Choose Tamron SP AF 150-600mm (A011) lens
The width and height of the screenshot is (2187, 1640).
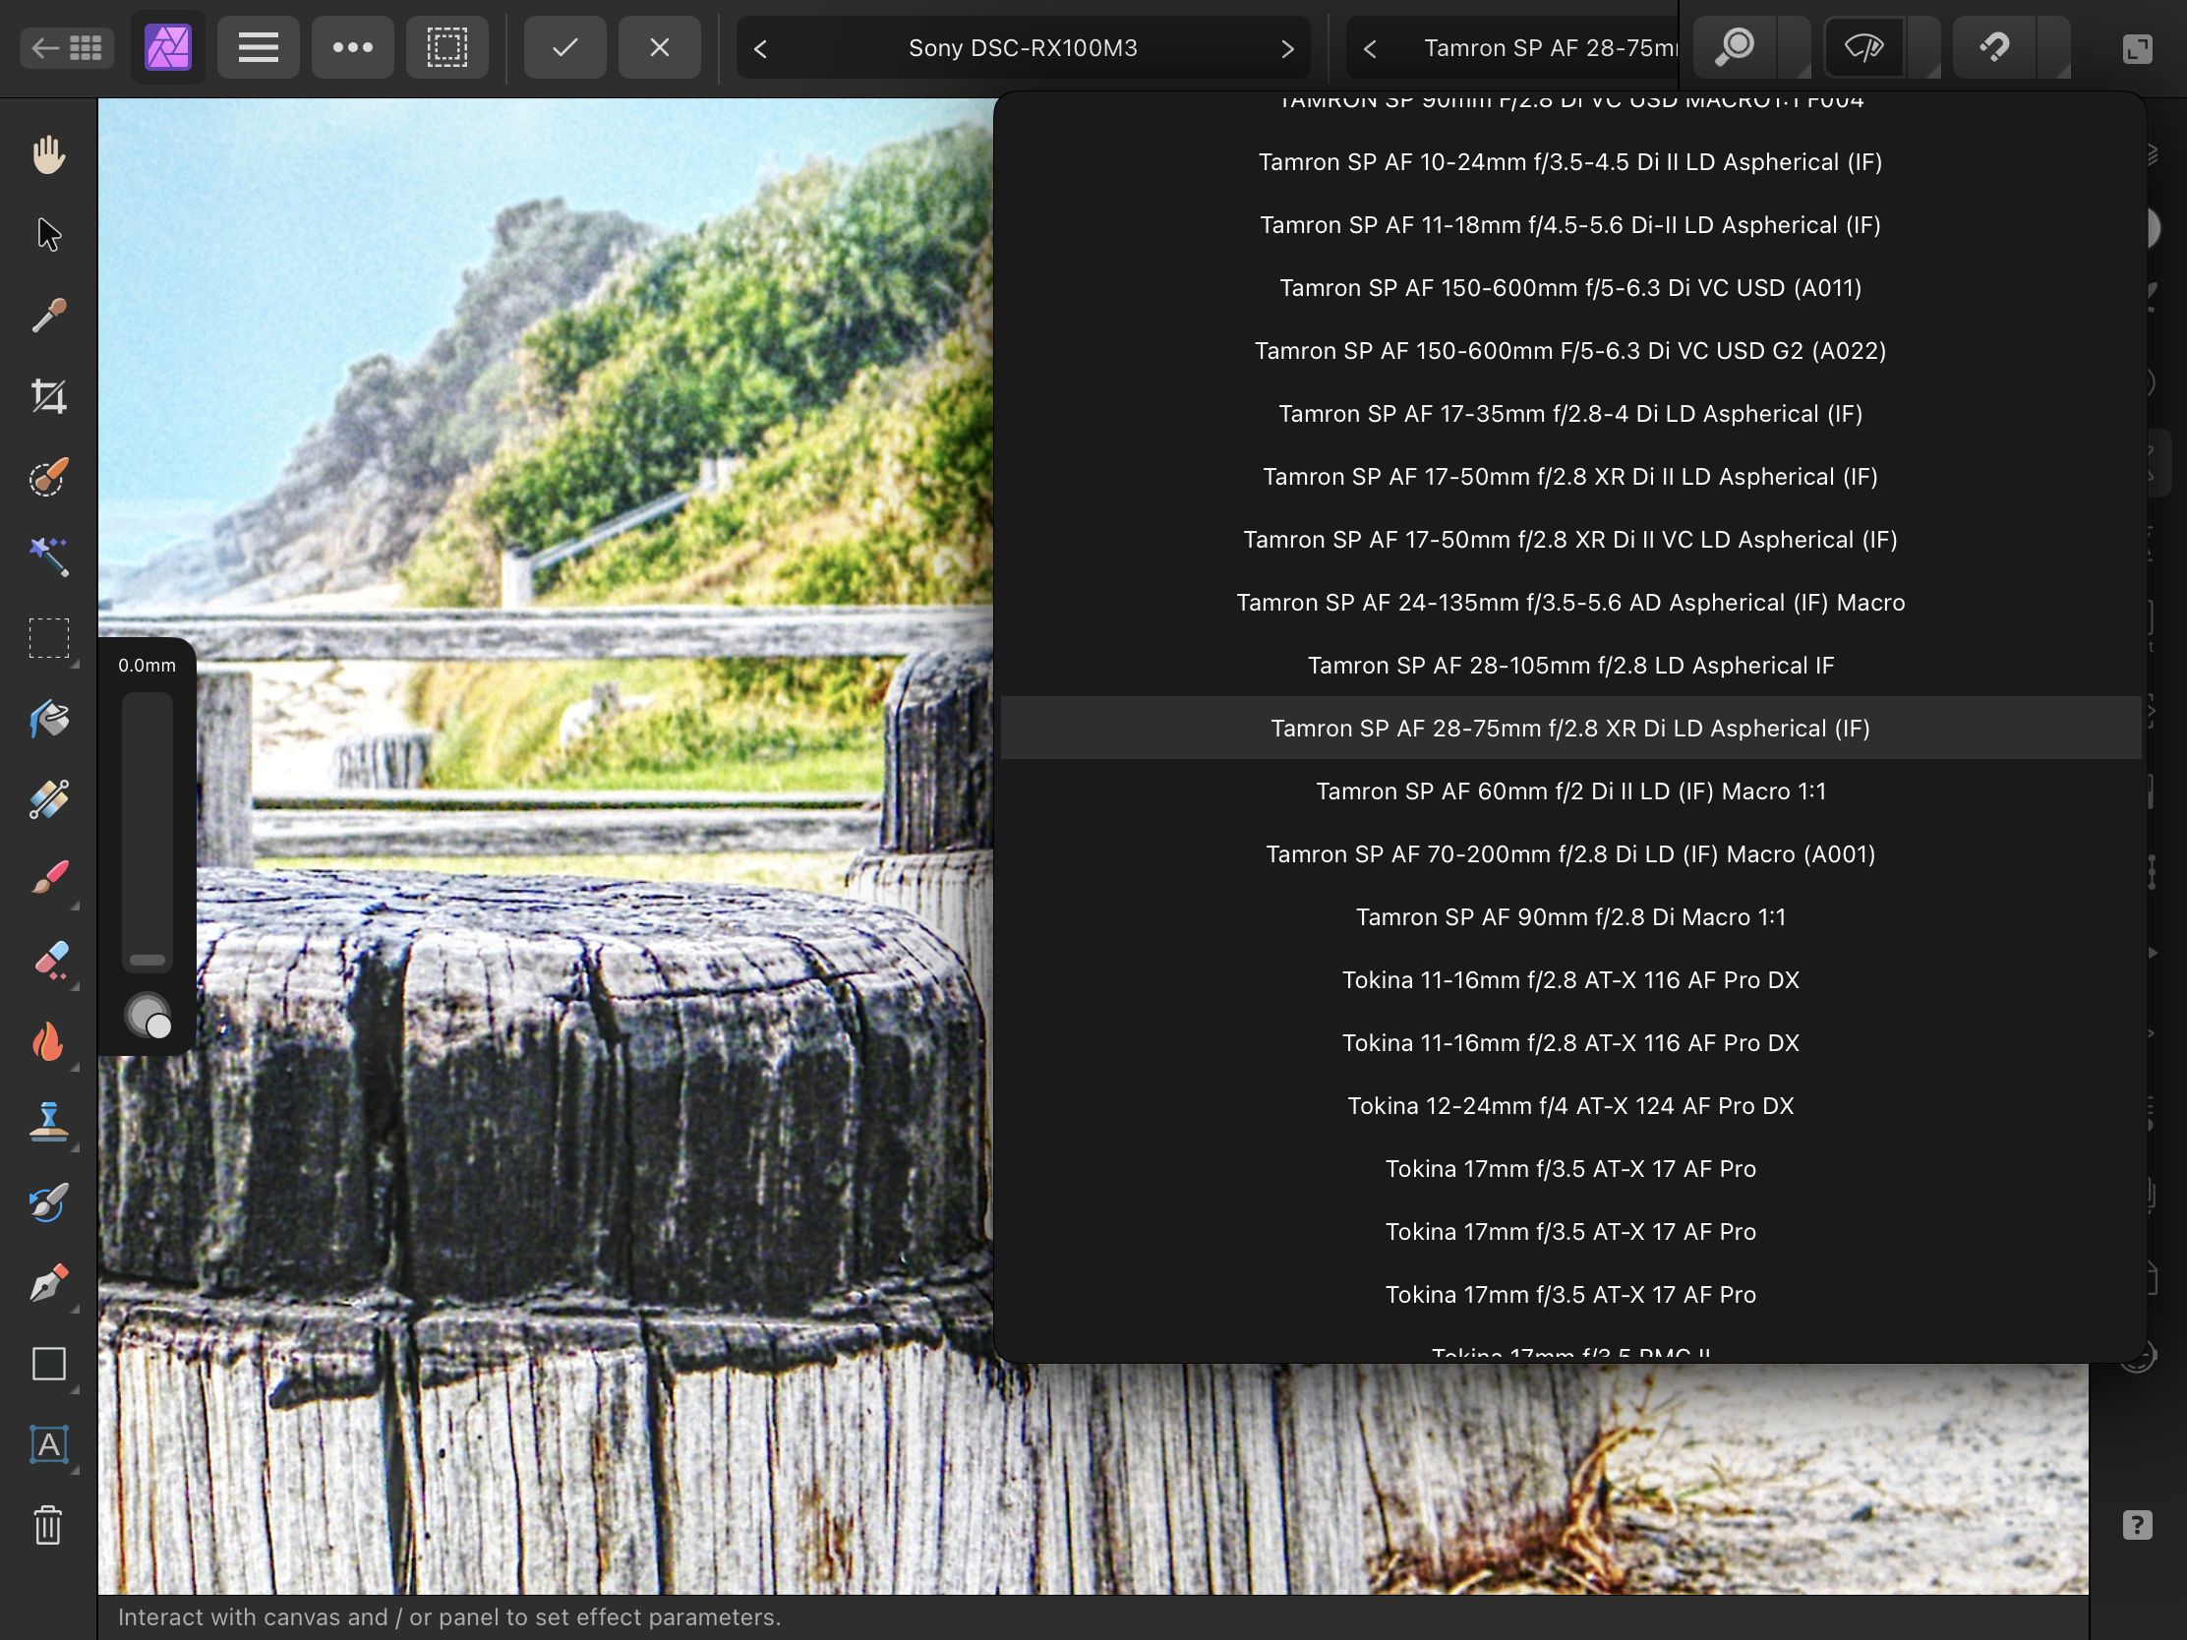pyautogui.click(x=1570, y=288)
